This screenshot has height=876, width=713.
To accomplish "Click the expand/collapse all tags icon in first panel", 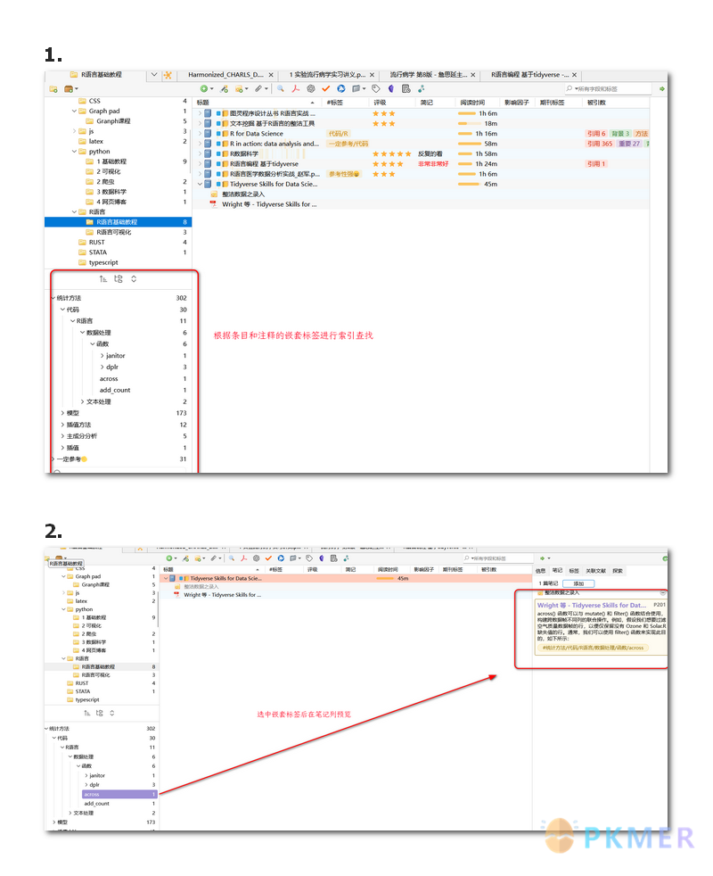I will (134, 279).
